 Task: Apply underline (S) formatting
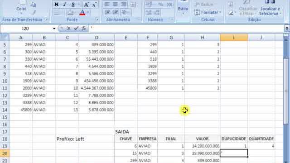[x=73, y=4]
